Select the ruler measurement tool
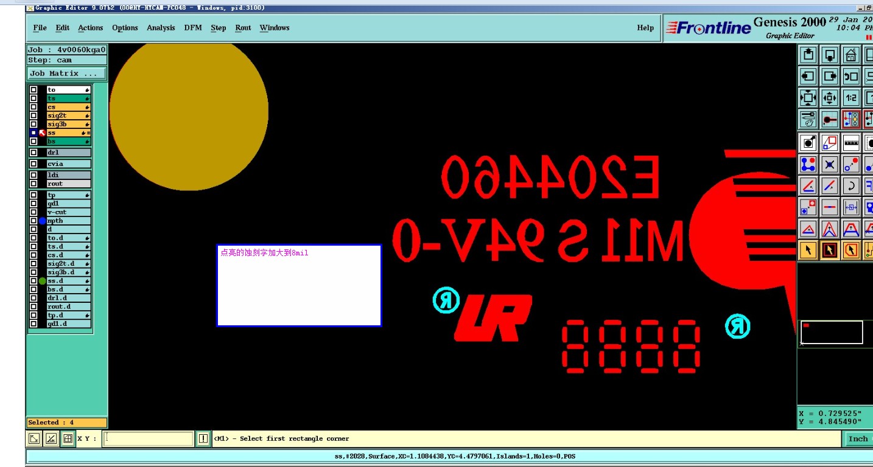The height and width of the screenshot is (467, 873). coord(851,143)
